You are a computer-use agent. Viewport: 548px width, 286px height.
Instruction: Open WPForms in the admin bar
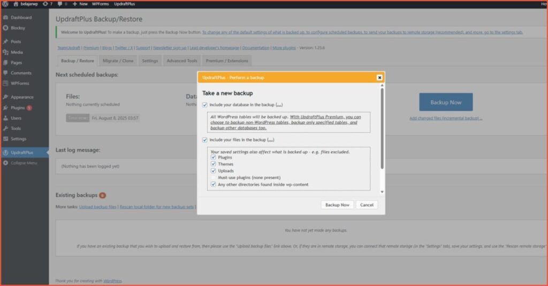click(x=100, y=4)
